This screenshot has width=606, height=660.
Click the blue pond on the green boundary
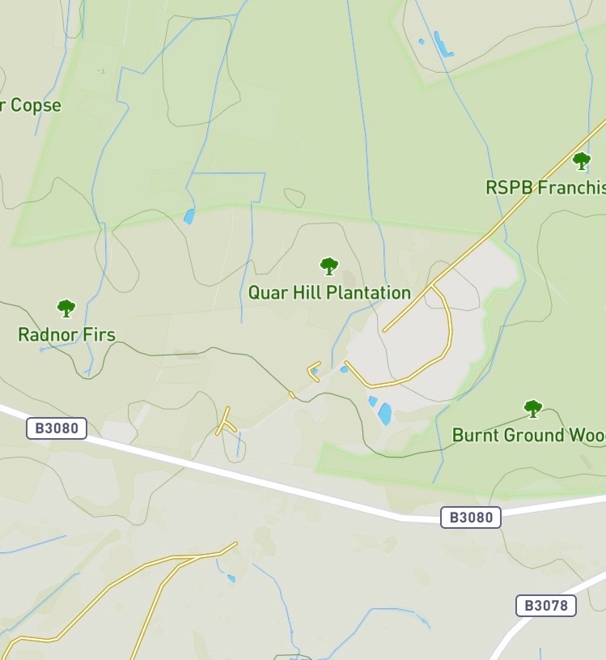[x=189, y=216]
